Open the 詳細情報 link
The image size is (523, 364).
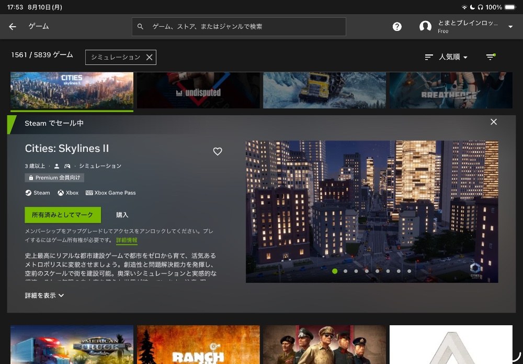tap(127, 240)
